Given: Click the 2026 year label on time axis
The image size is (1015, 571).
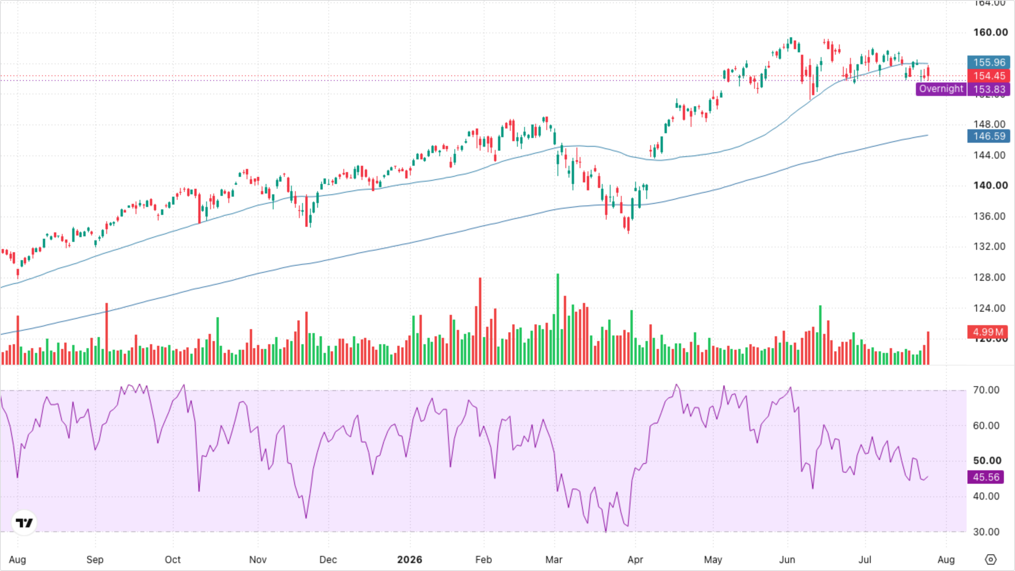Looking at the screenshot, I should (410, 560).
